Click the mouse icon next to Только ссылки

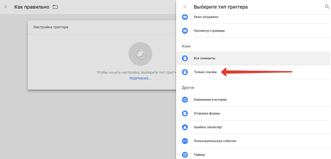(x=185, y=72)
